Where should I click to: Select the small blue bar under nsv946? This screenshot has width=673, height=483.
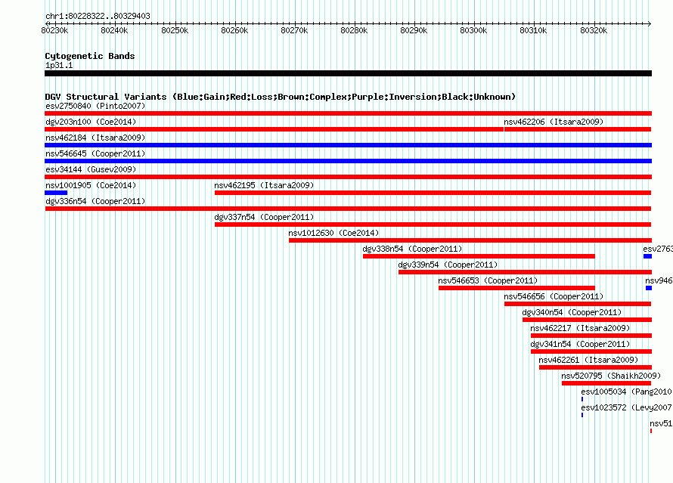(x=649, y=288)
